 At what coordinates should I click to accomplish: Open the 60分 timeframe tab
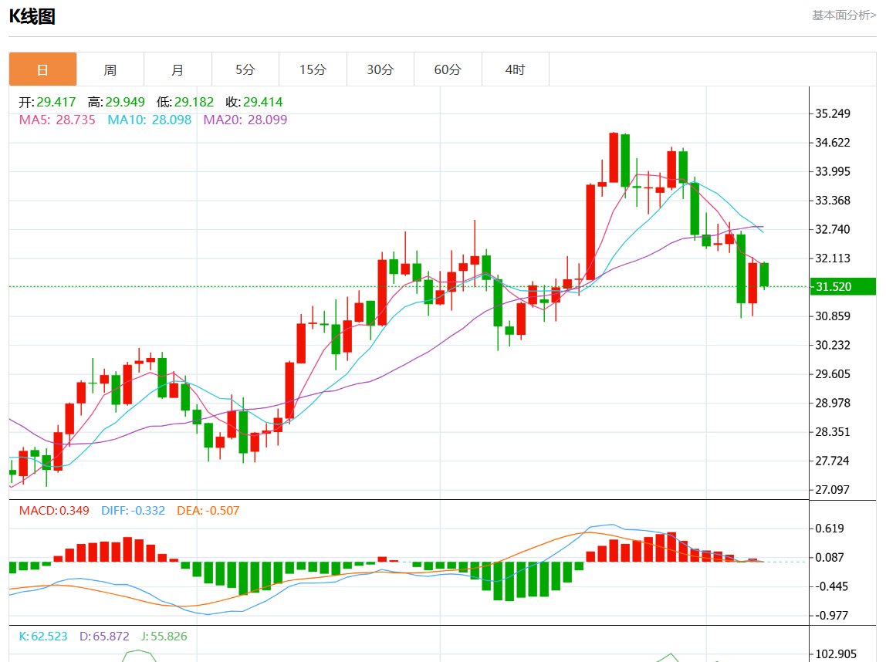tap(448, 69)
